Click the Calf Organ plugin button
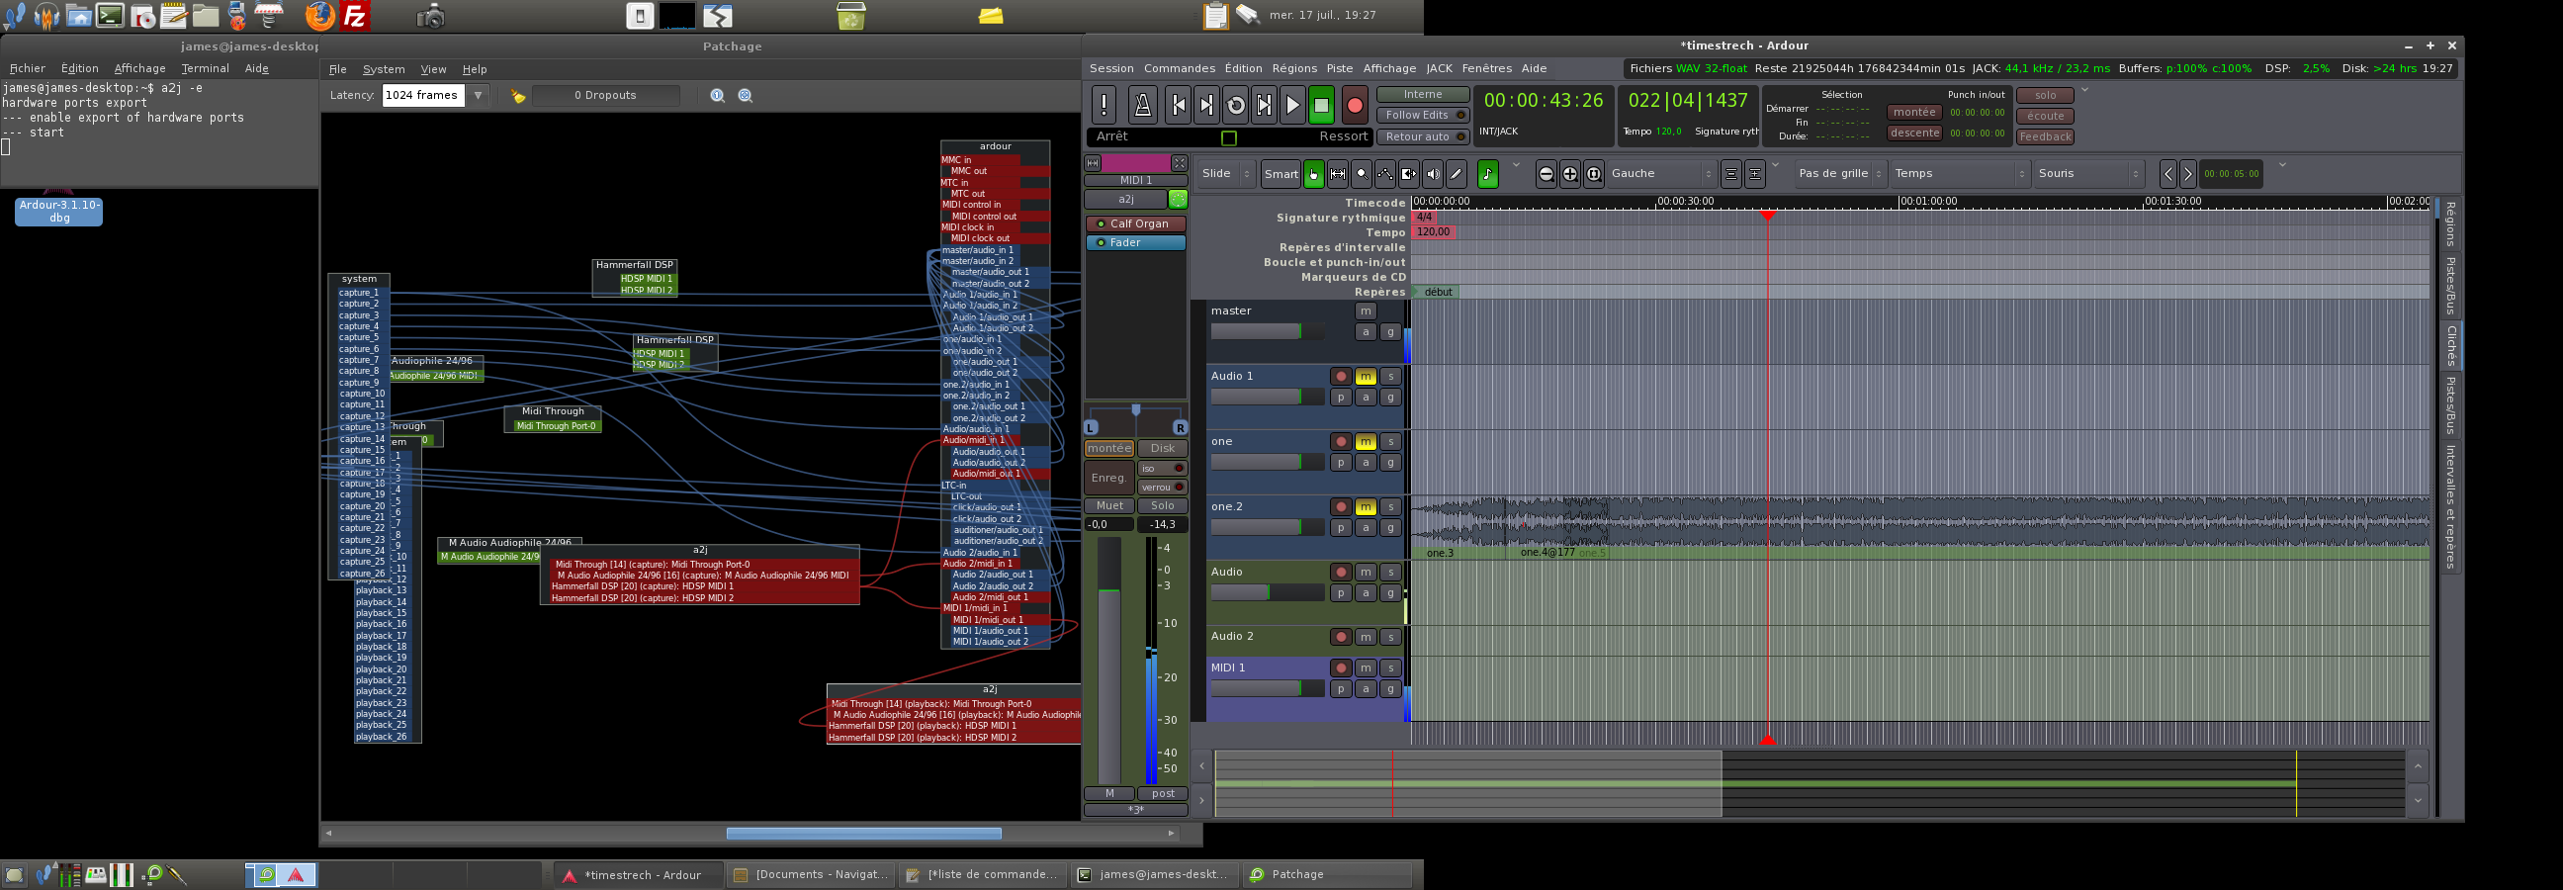Screen dimensions: 2563x890 pos(1136,224)
